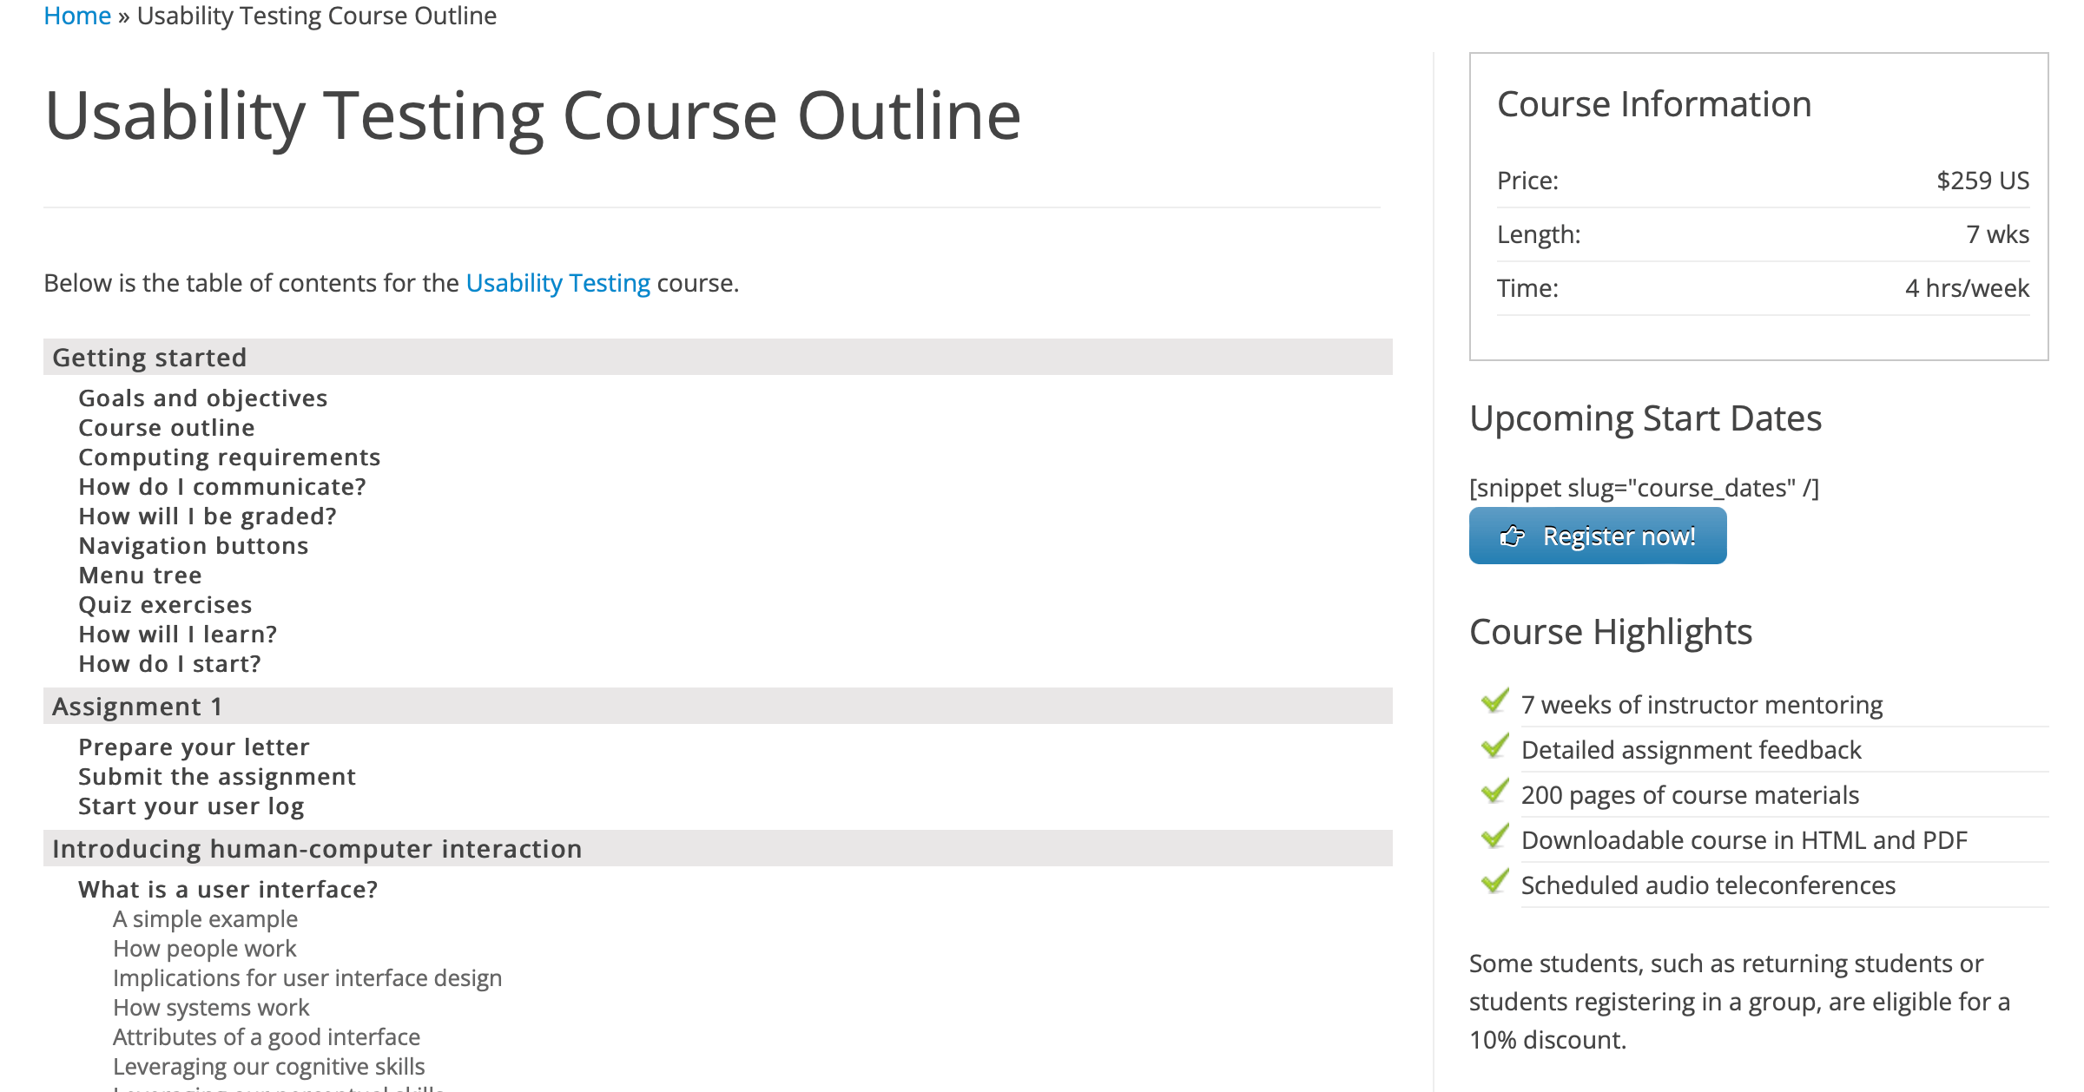
Task: Click Submit the assignment outline entry
Action: [x=217, y=777]
